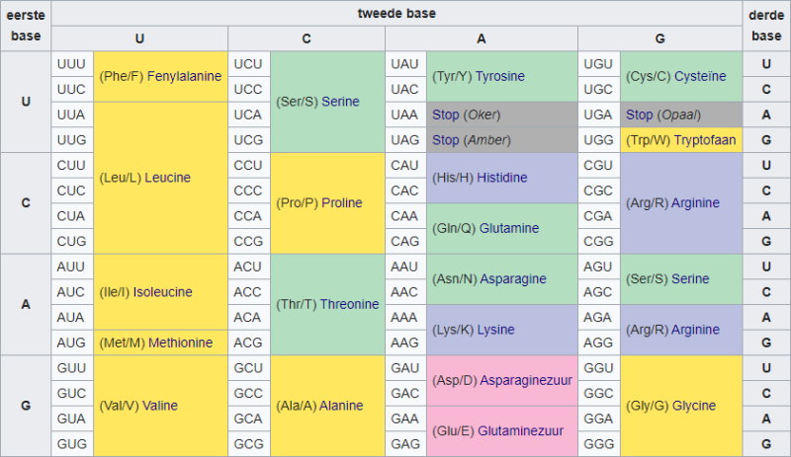Click the Stop link beside Amber
This screenshot has height=457, width=791.
coord(445,140)
